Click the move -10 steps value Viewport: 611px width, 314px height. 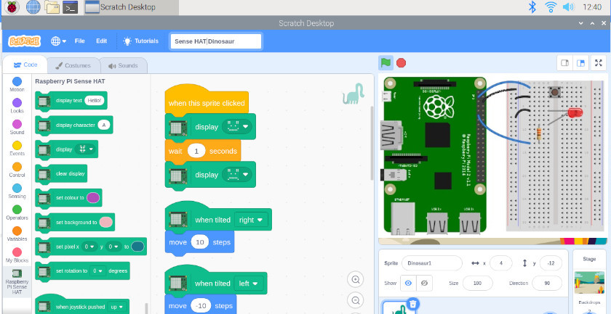[x=201, y=306]
